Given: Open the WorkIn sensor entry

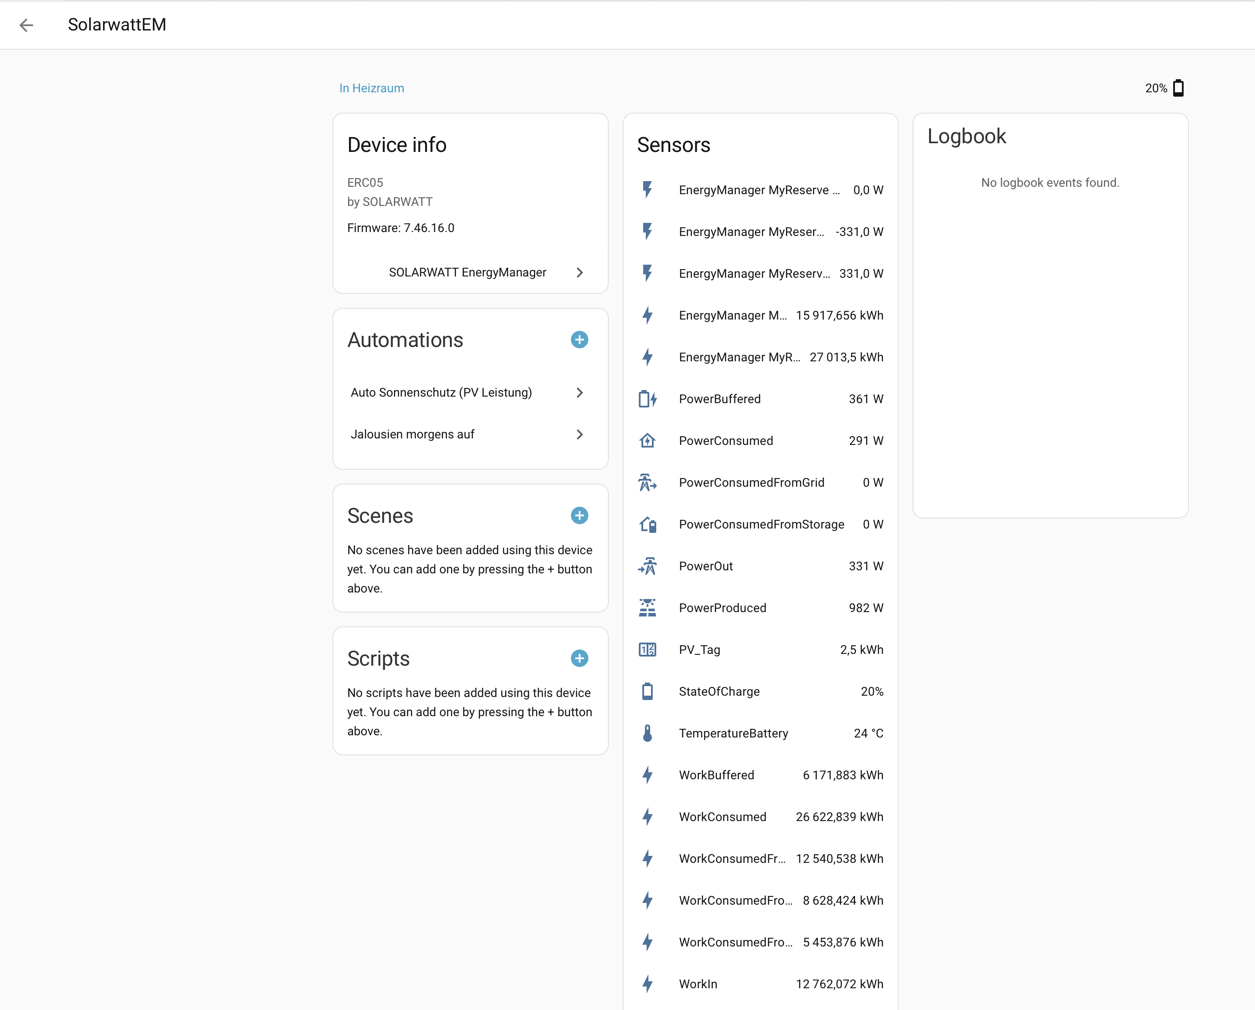Looking at the screenshot, I should 698,984.
